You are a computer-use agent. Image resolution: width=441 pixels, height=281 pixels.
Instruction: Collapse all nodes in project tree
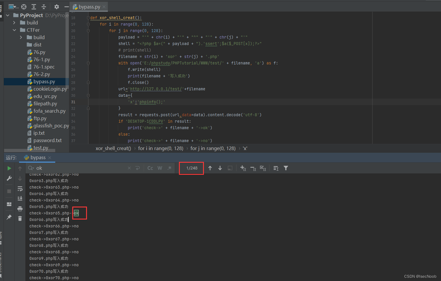point(44,7)
